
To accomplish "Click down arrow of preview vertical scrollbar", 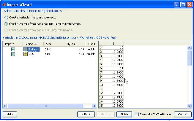I will [x=189, y=106].
